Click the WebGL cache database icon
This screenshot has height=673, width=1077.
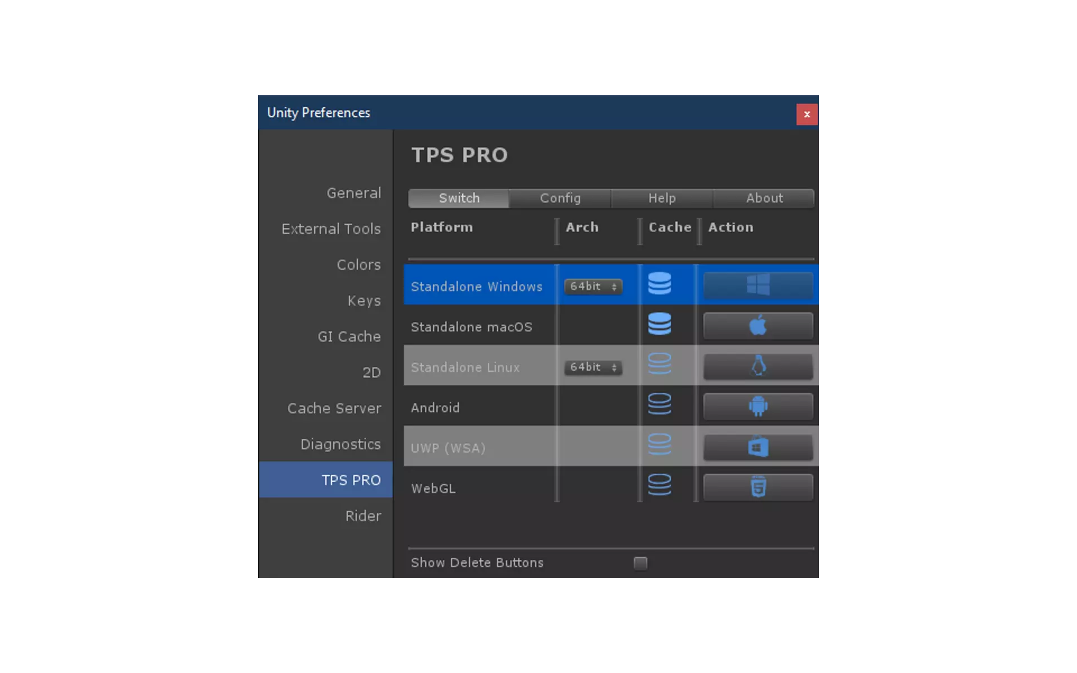[659, 486]
